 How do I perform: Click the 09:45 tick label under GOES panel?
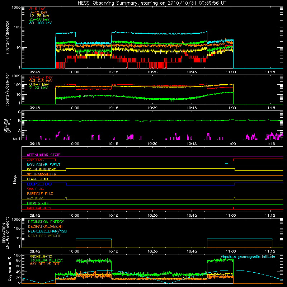(35, 144)
